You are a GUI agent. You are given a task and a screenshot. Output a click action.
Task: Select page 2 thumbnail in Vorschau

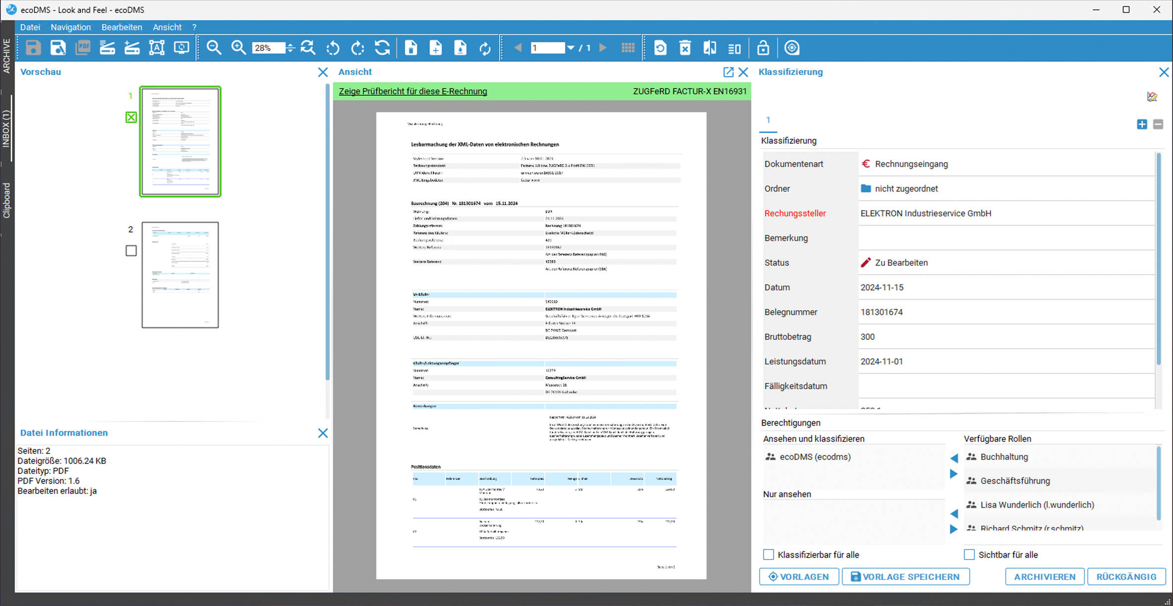pyautogui.click(x=180, y=275)
